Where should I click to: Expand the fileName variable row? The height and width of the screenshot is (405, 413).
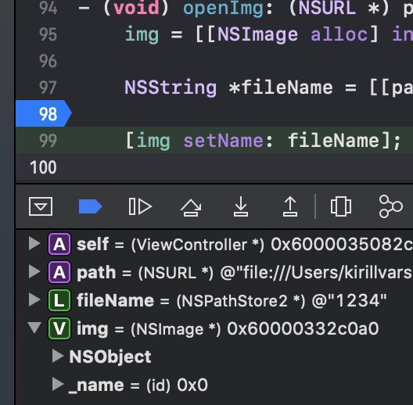34,299
